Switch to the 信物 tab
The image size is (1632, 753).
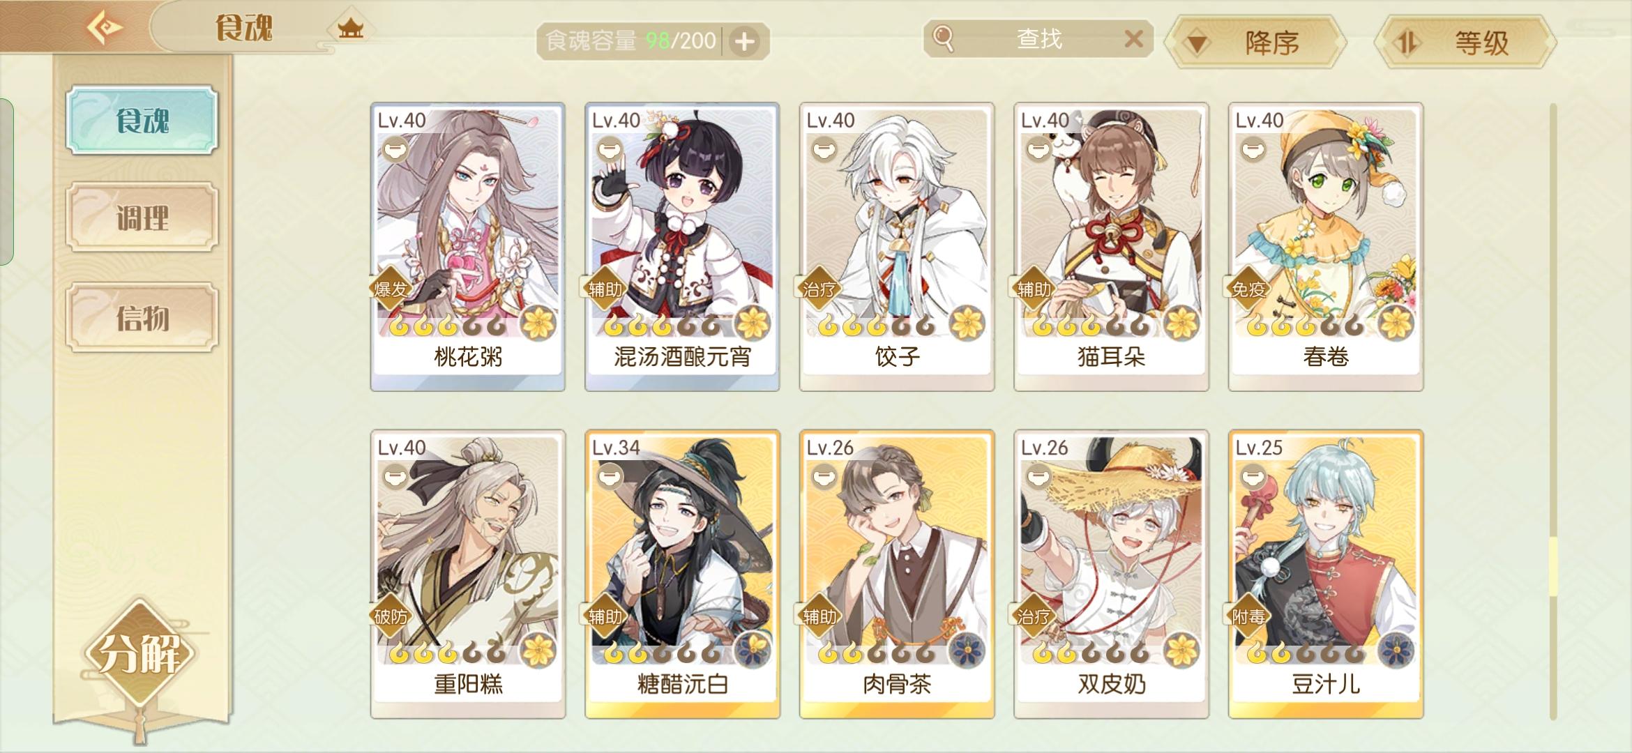(x=142, y=318)
